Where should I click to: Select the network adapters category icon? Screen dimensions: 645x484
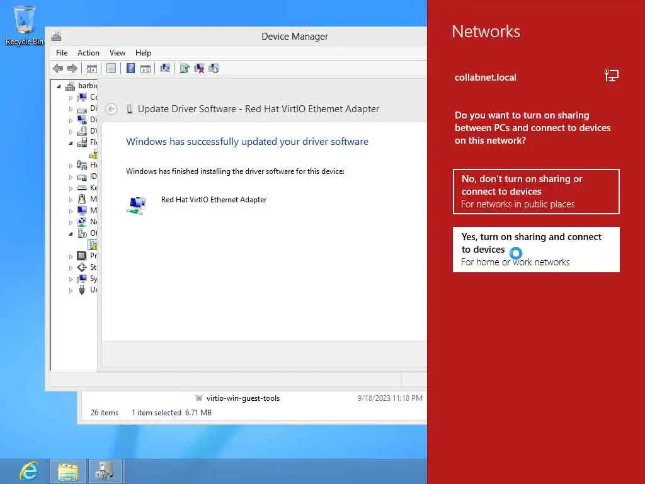pos(82,222)
